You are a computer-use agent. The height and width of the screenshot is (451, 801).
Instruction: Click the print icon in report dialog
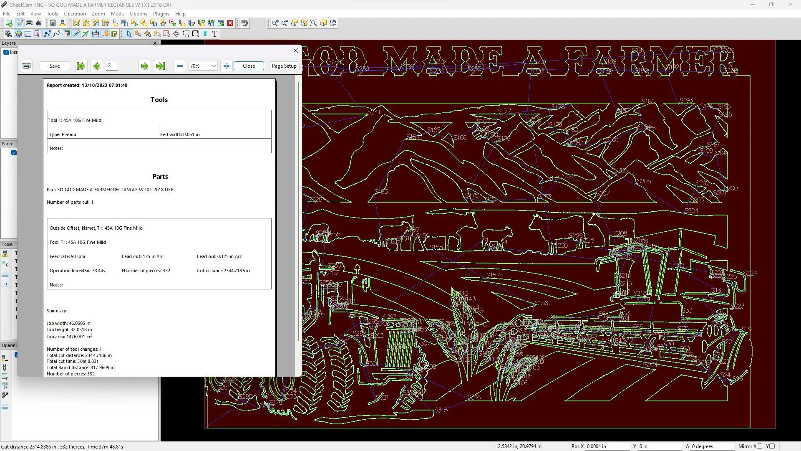point(26,66)
